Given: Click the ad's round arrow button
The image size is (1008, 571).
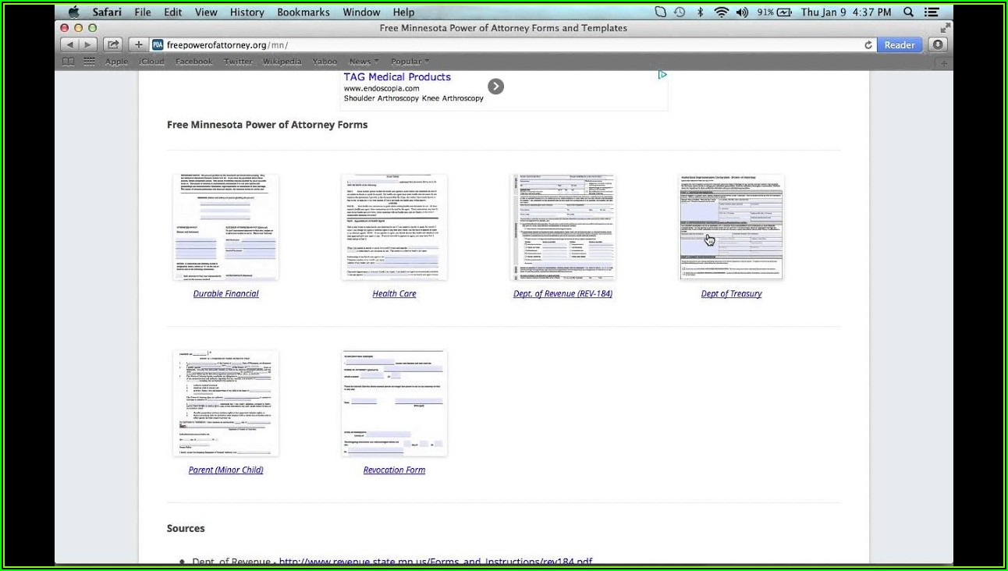Looking at the screenshot, I should point(495,87).
